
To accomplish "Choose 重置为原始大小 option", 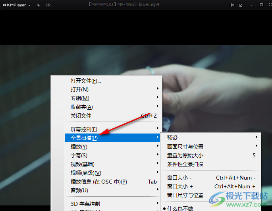I will pyautogui.click(x=211, y=155).
